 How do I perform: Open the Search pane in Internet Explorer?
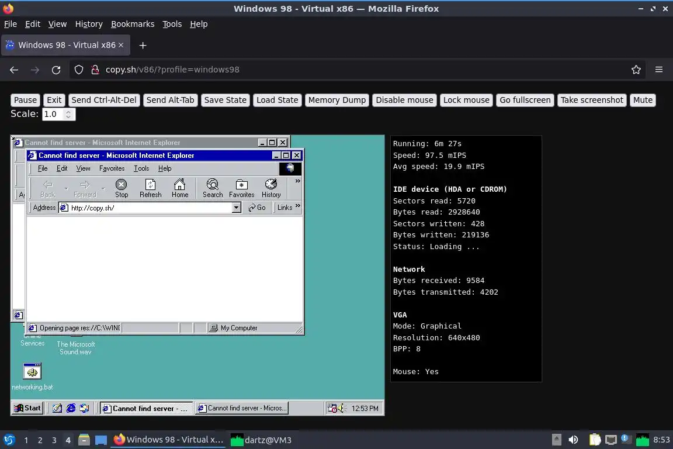(213, 189)
